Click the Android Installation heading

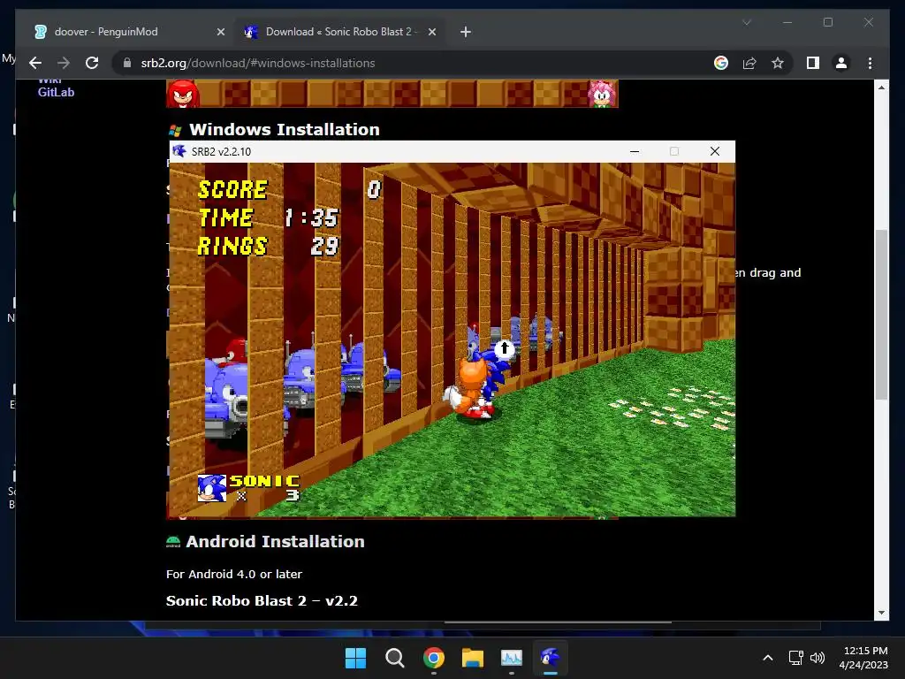coord(275,542)
